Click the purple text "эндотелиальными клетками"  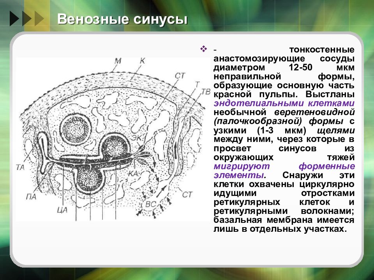click(x=284, y=103)
